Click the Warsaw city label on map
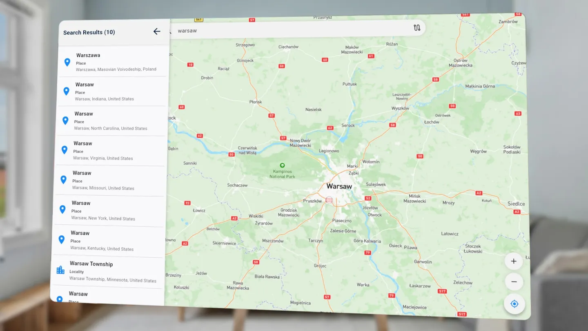 point(339,186)
